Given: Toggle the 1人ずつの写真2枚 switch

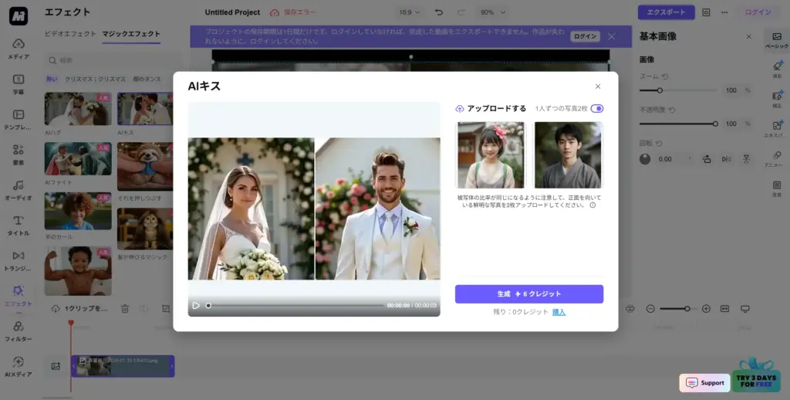Looking at the screenshot, I should [597, 108].
